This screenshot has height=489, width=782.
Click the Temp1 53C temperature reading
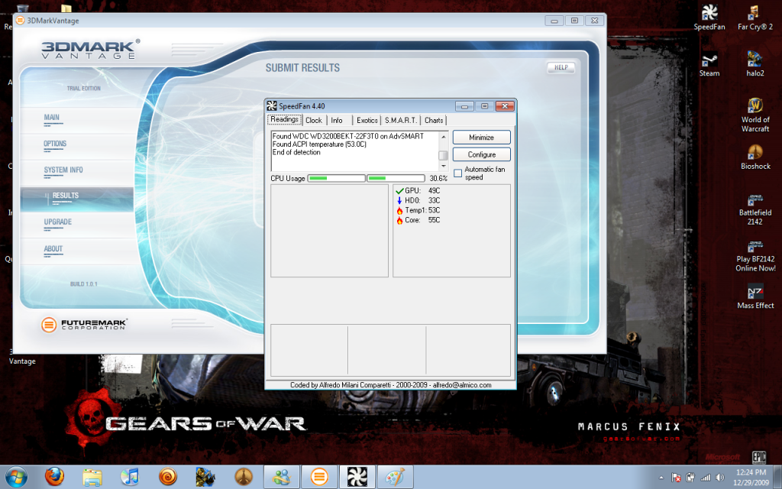tap(418, 210)
